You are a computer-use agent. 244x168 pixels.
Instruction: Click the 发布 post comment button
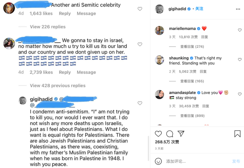tap(236, 161)
